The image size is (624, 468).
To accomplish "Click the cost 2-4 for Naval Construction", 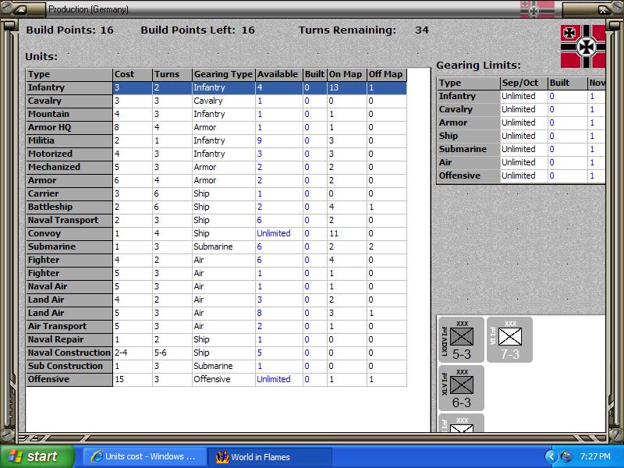I will point(121,353).
